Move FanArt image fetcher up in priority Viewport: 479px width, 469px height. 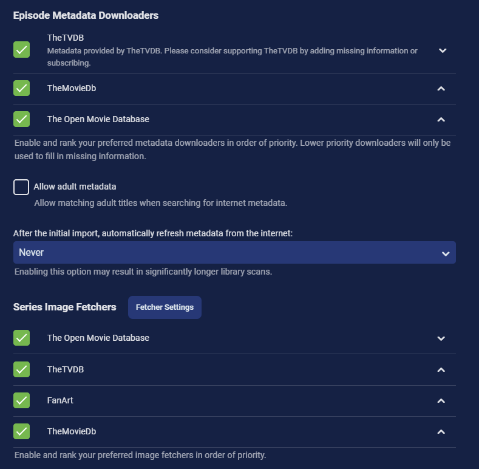coord(441,401)
